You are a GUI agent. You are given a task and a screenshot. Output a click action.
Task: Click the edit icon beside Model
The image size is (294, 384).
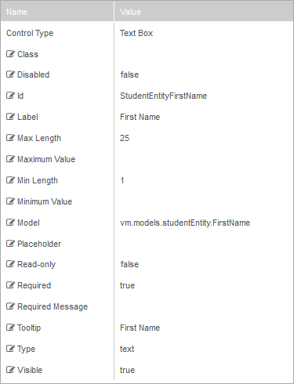coord(10,223)
